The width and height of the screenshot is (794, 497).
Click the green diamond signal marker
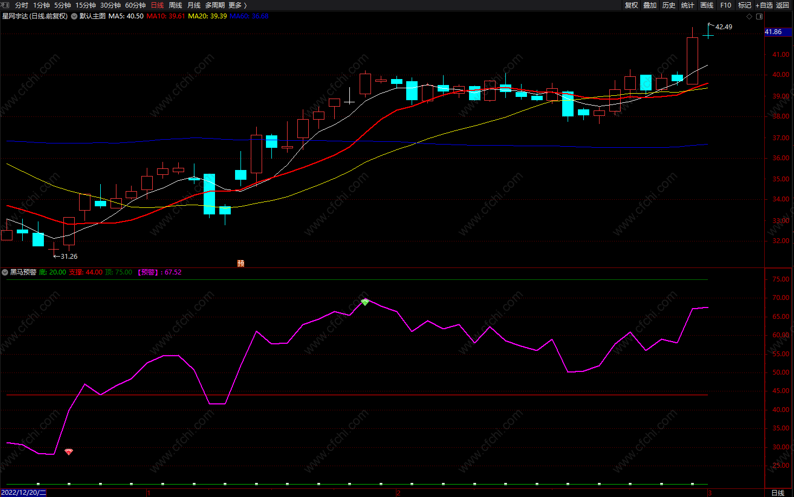[x=365, y=302]
